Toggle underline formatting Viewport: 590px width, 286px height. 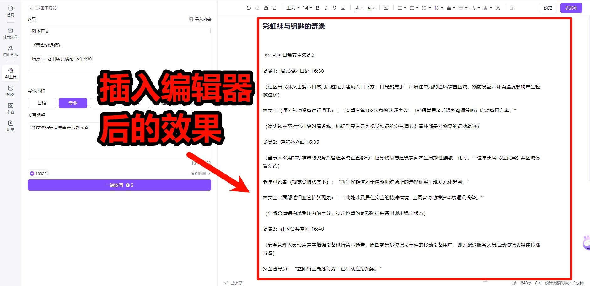[x=342, y=8]
